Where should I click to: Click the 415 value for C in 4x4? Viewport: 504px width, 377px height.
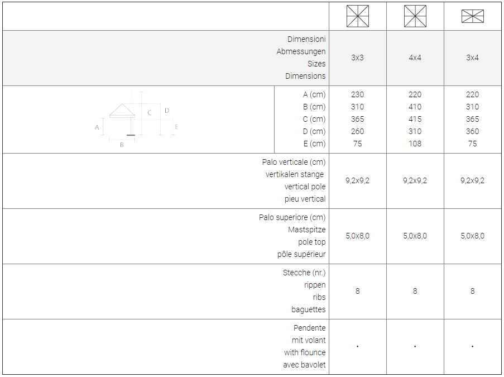[415, 119]
